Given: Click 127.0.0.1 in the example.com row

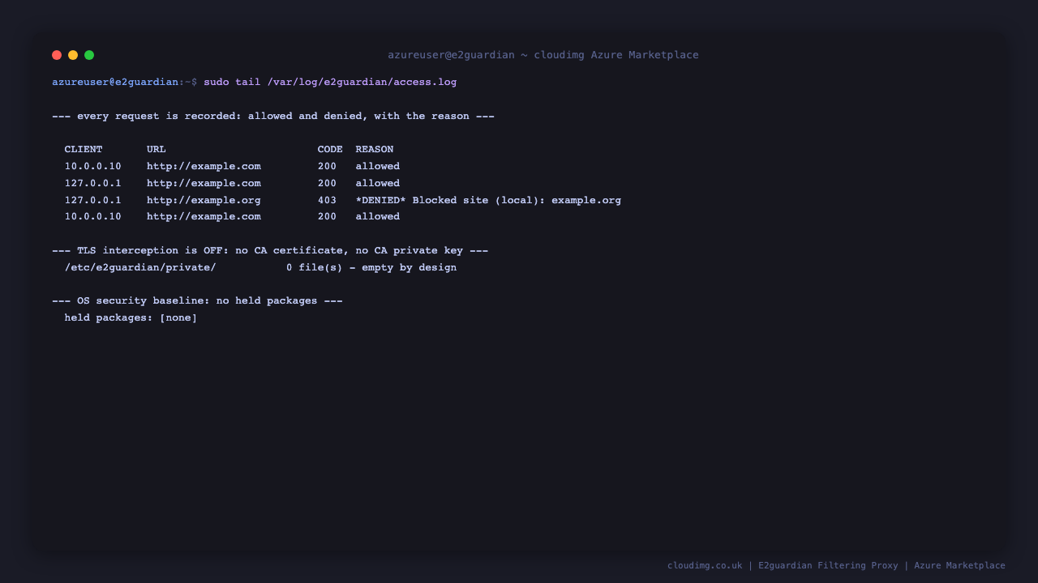Looking at the screenshot, I should coord(93,183).
